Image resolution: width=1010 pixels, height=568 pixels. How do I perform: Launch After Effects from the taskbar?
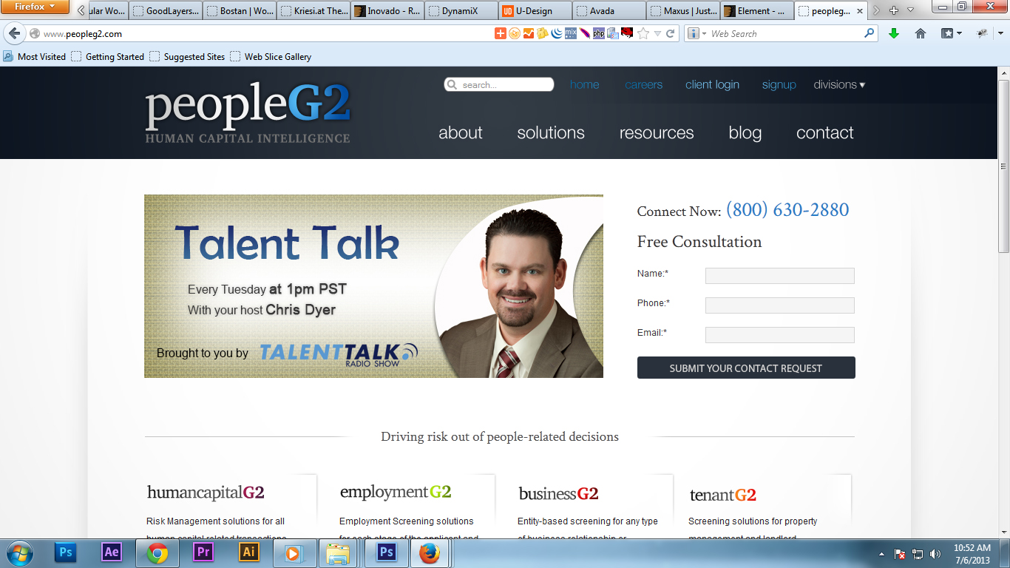pyautogui.click(x=112, y=552)
